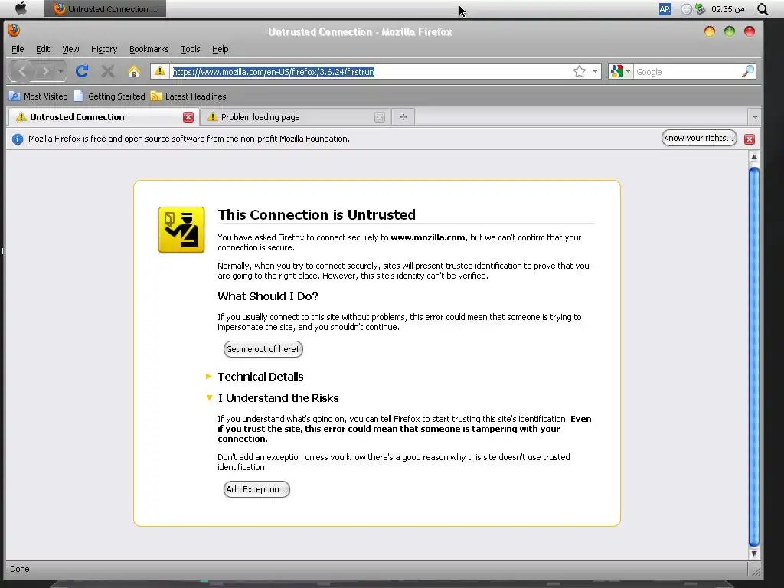Click the stop loading X icon
784x588 pixels.
pos(107,71)
